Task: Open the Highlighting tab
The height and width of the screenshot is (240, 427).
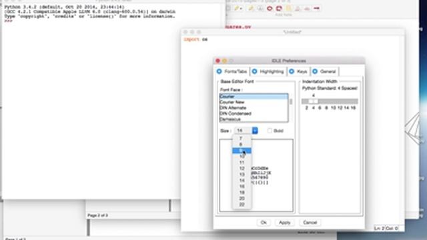Action: pyautogui.click(x=268, y=71)
